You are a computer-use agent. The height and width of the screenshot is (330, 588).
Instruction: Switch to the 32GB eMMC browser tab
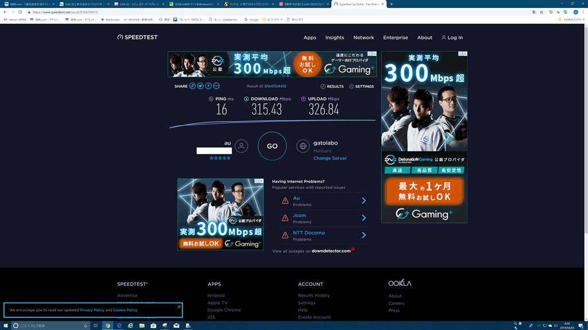(x=194, y=4)
